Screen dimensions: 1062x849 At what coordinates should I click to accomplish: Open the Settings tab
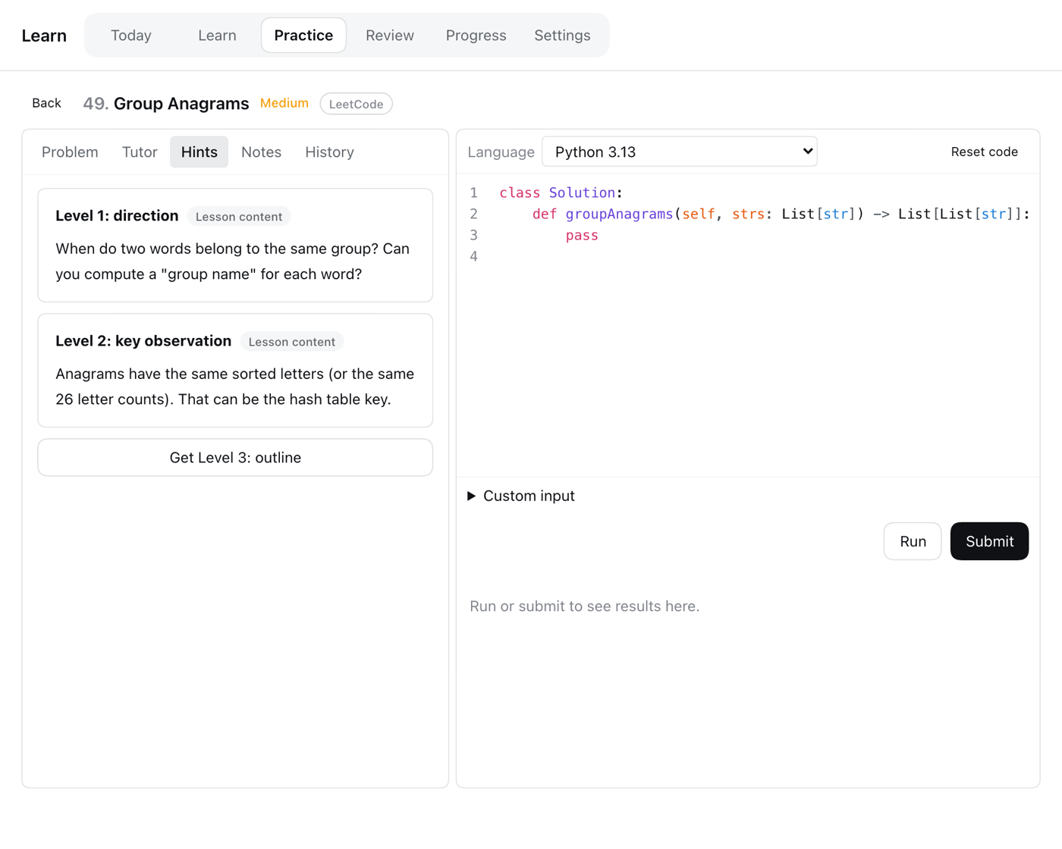click(562, 36)
